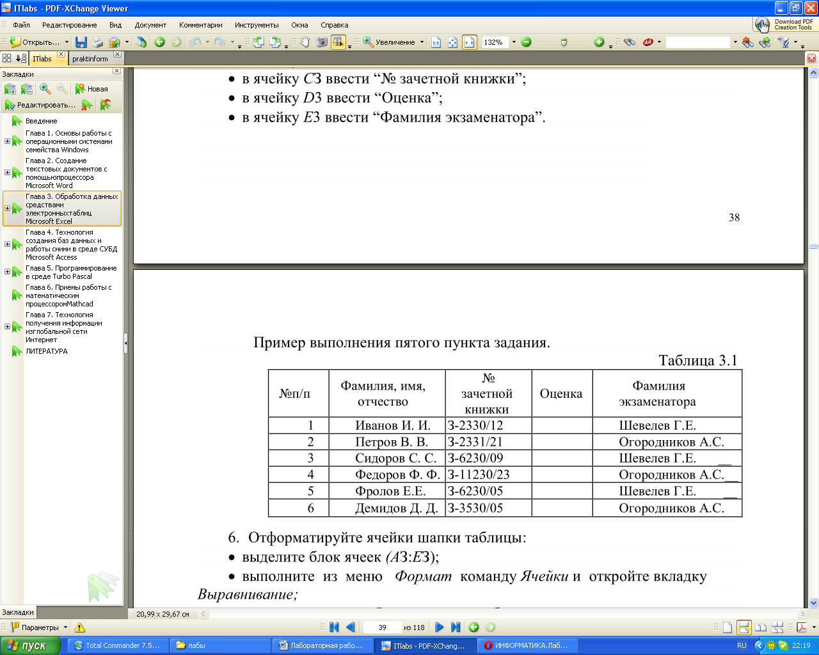Image resolution: width=819 pixels, height=655 pixels.
Task: Select the Hand tool
Action: pyautogui.click(x=305, y=42)
